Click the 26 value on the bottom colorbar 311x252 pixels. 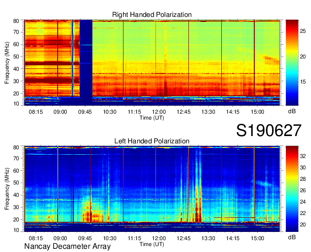coord(303,190)
